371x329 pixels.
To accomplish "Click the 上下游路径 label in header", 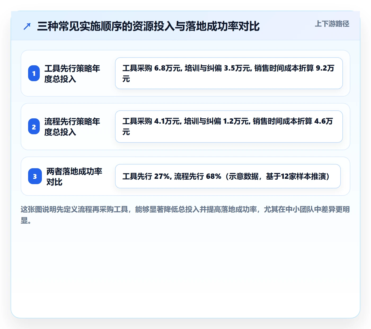I will 332,24.
